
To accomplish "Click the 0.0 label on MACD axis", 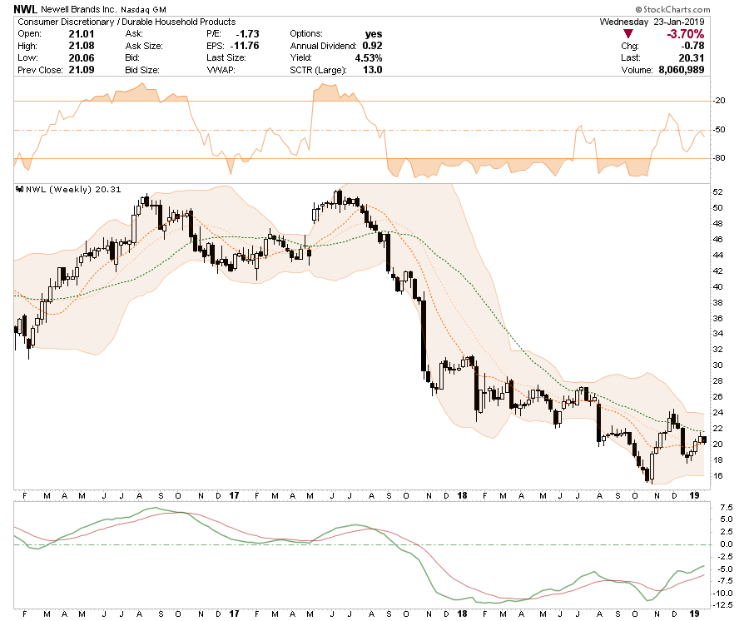I will click(x=727, y=544).
